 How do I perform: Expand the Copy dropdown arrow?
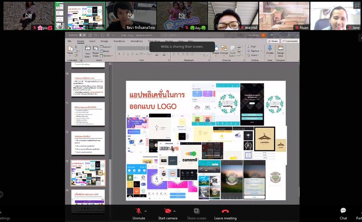click(x=79, y=51)
